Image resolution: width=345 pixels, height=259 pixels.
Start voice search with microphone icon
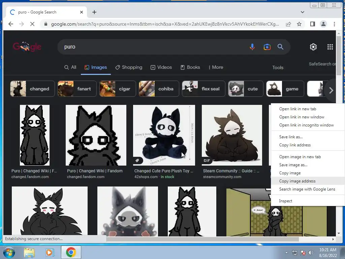(x=252, y=47)
